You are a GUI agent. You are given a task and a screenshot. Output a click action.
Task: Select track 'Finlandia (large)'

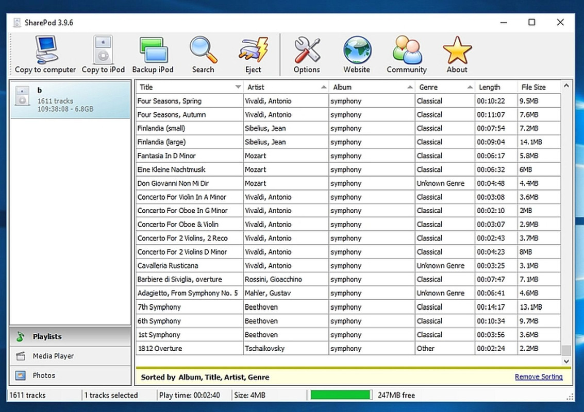pyautogui.click(x=348, y=142)
